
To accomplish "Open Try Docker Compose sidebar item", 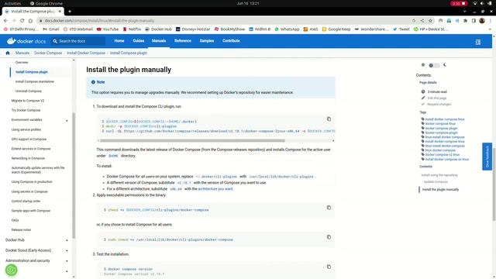I will pos(26,110).
